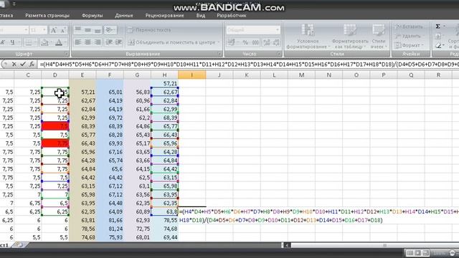This screenshot has height=258, width=459.
Task: Toggle right text alignment
Action: [98, 42]
